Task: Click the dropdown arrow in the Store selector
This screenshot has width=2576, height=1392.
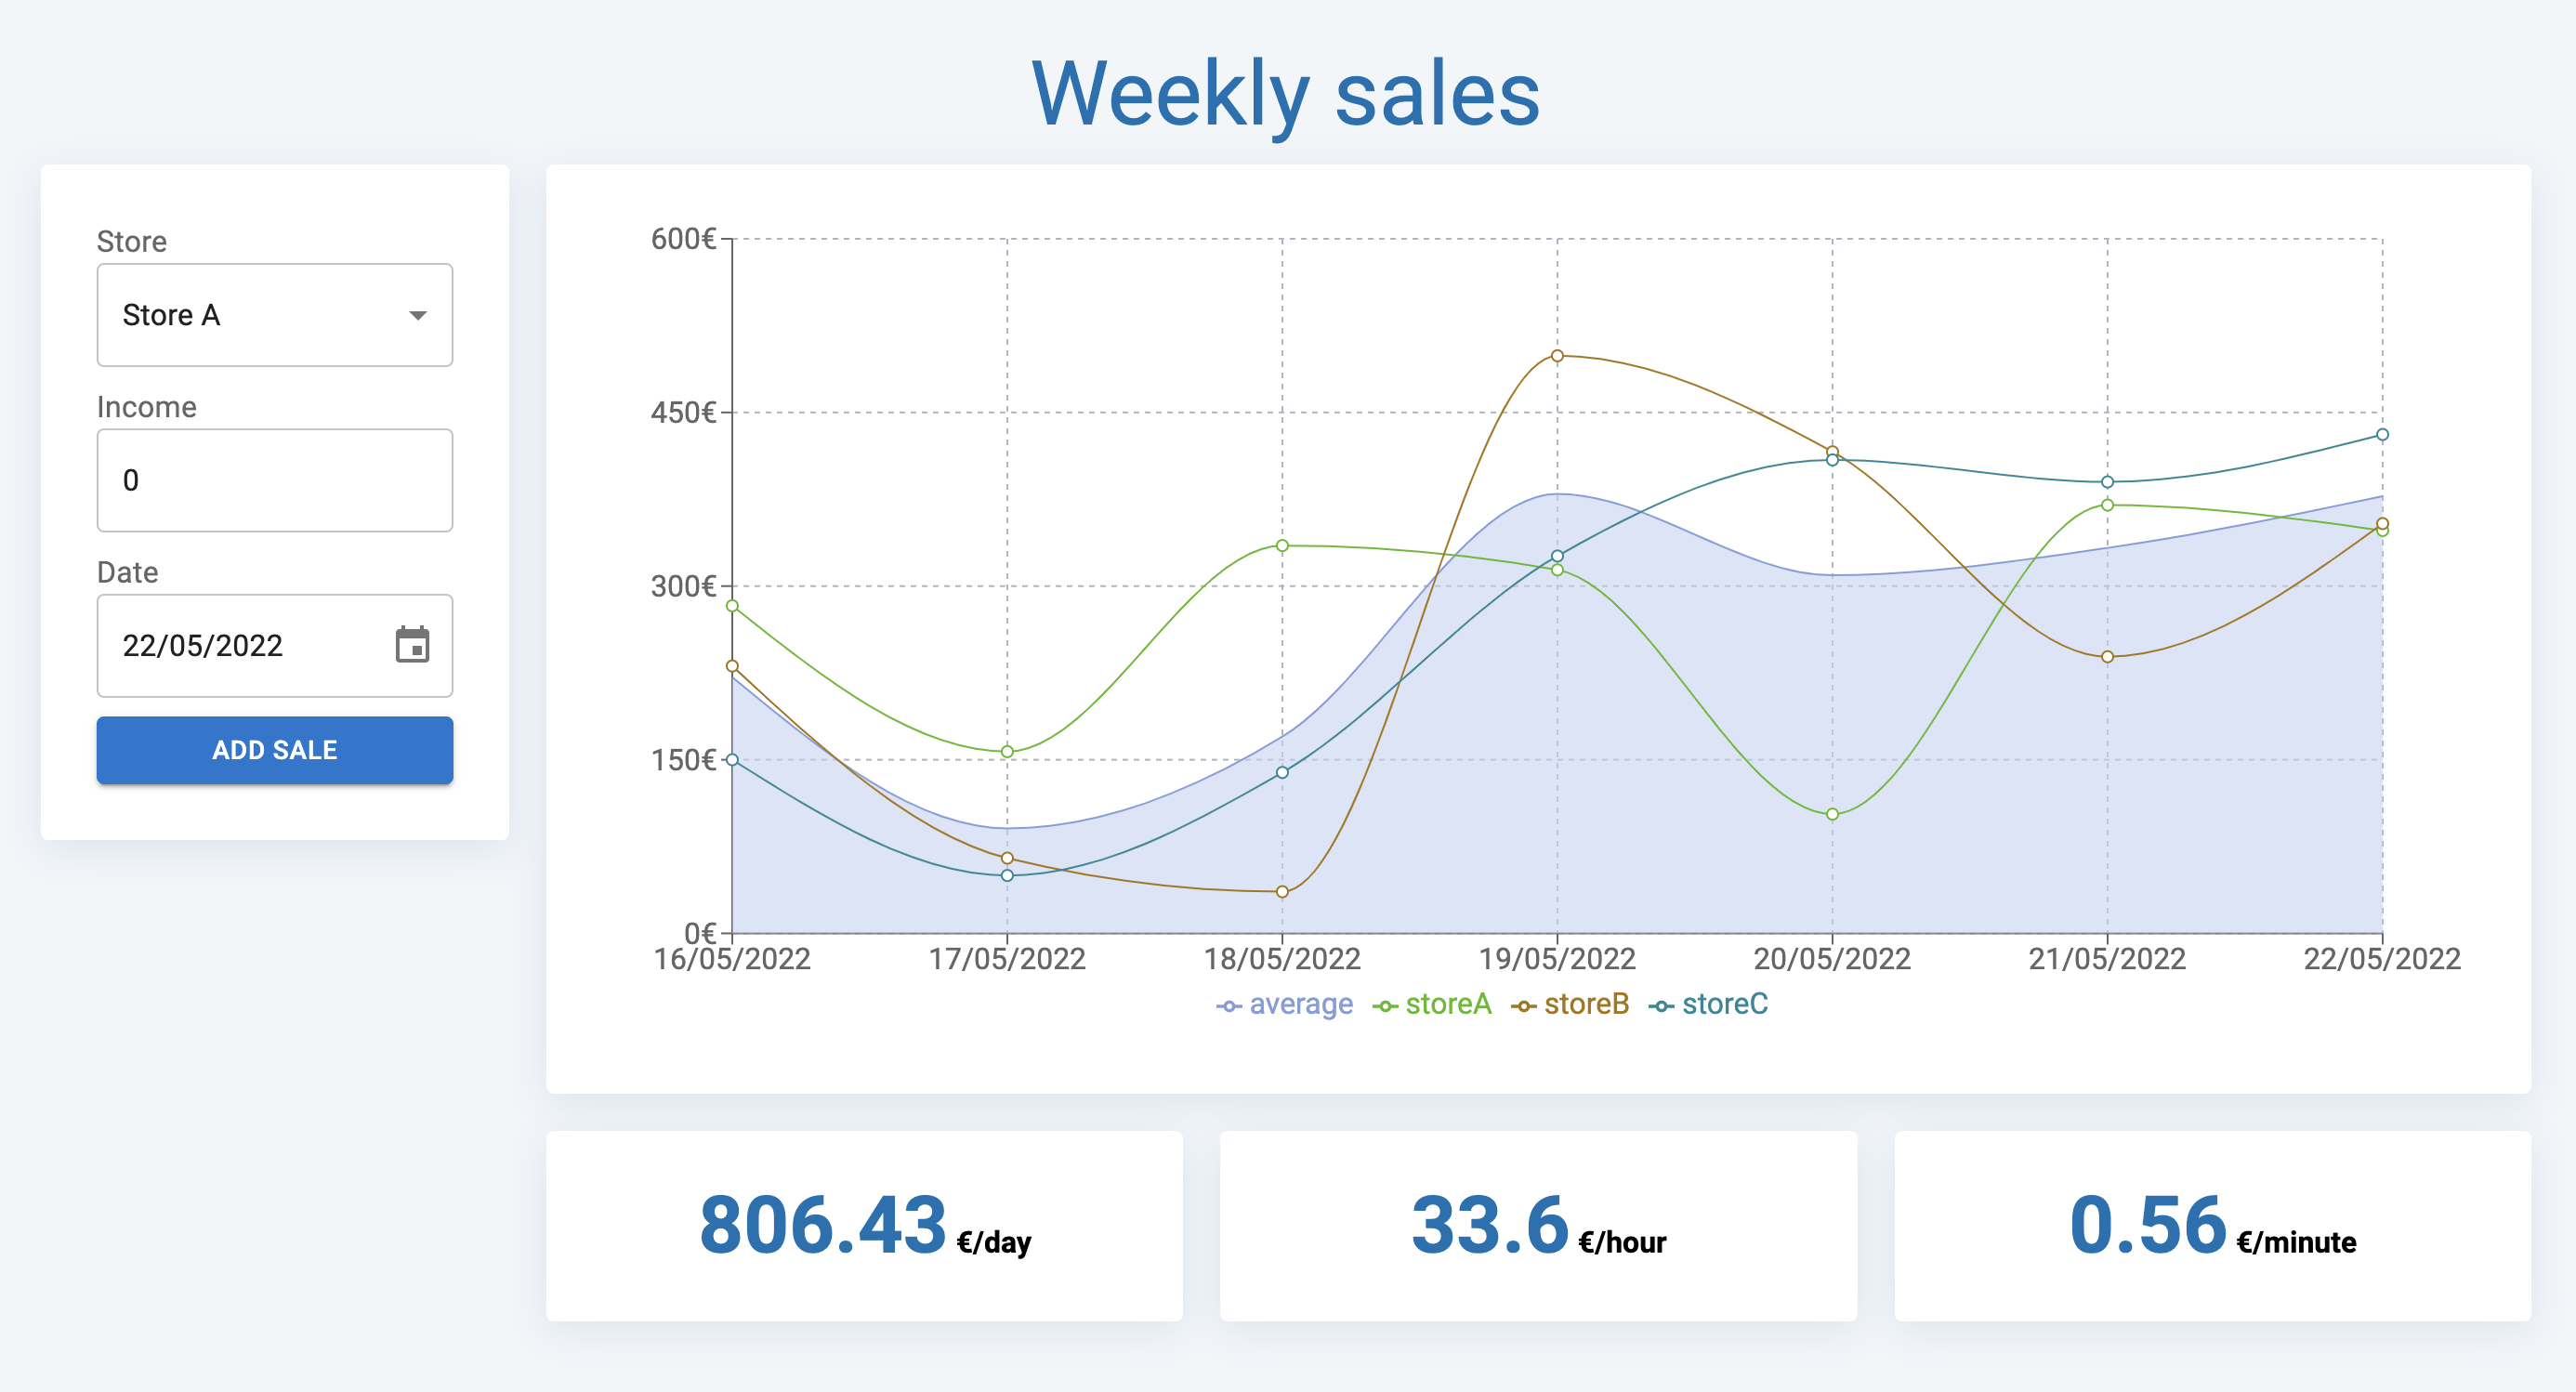Action: [417, 315]
